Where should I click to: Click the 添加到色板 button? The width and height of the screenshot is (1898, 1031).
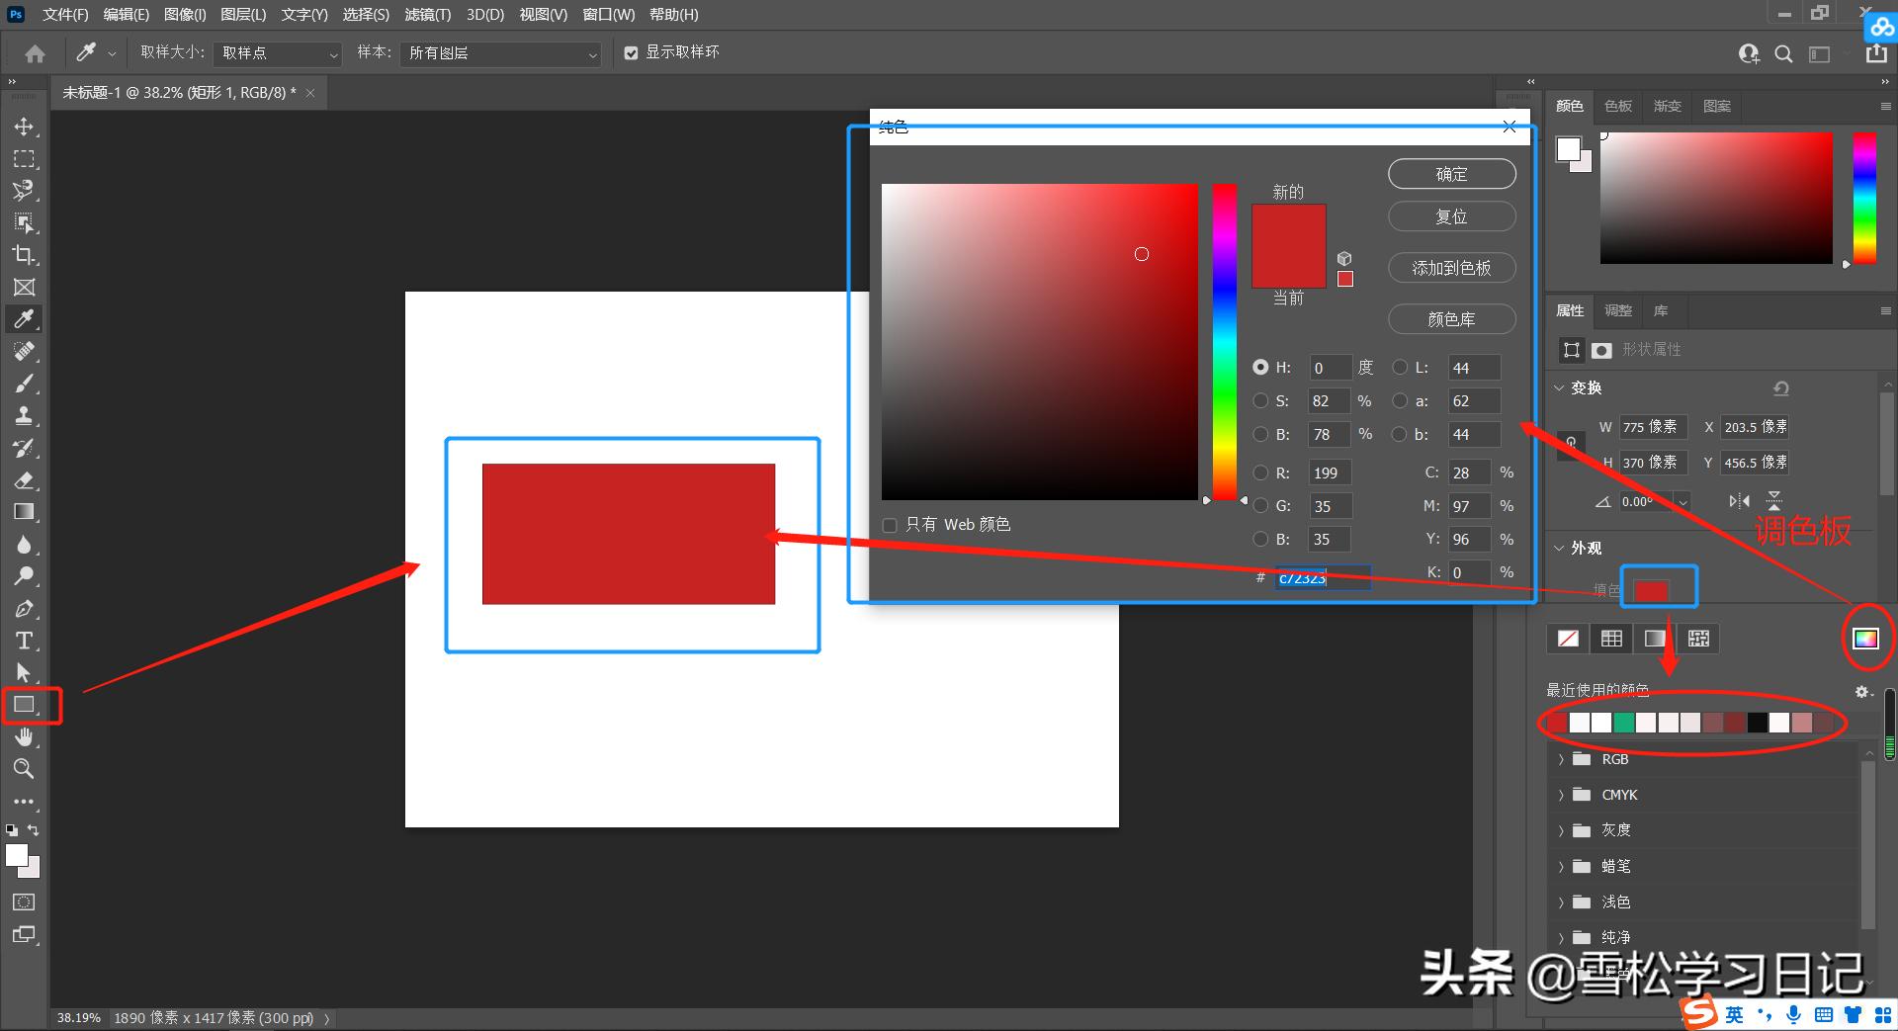[x=1451, y=268]
